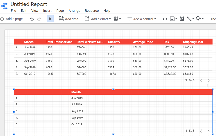
Task: Click the $276.00 shipping cost cell
Action: pos(188,61)
